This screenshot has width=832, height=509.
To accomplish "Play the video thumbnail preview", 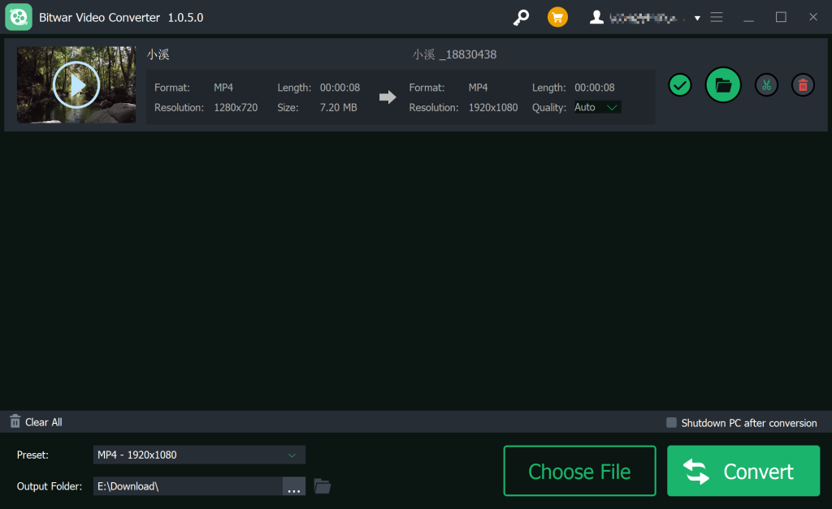I will point(76,84).
